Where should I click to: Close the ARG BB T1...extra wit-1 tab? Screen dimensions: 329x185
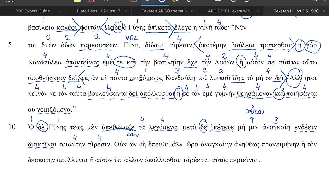pos(258,11)
